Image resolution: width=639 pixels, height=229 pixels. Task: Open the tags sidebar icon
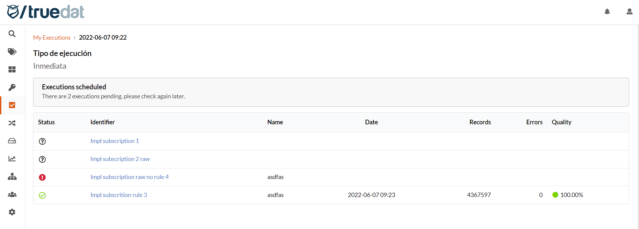[x=12, y=52]
